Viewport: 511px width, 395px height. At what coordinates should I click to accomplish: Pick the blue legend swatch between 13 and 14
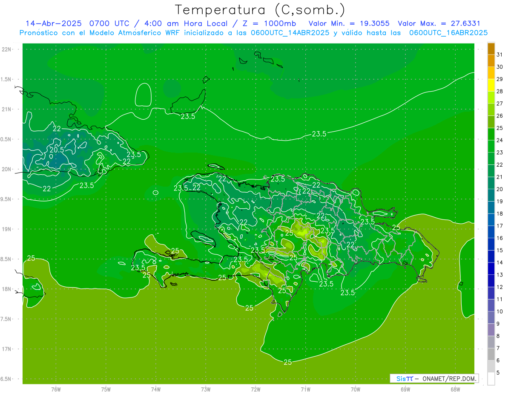[x=491, y=269]
